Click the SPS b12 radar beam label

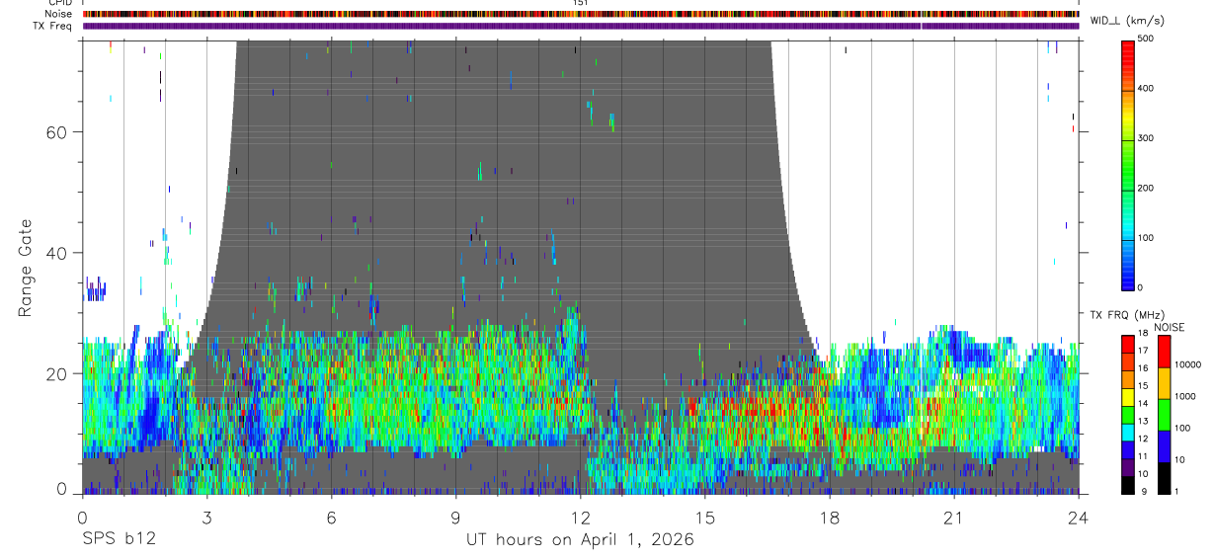click(x=119, y=540)
